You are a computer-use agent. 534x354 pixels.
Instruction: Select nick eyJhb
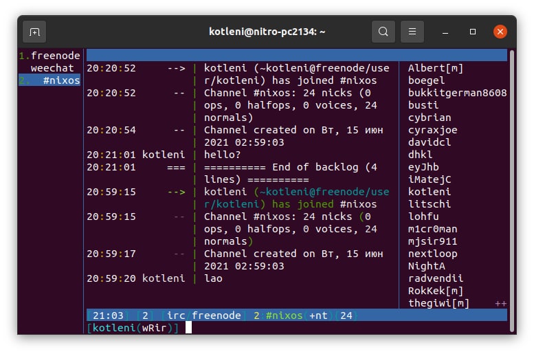pos(423,167)
